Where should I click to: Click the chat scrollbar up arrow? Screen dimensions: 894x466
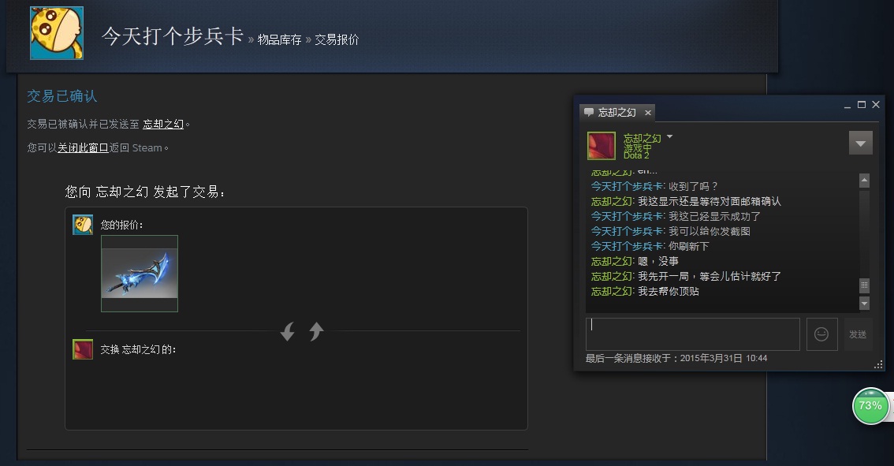tap(864, 181)
